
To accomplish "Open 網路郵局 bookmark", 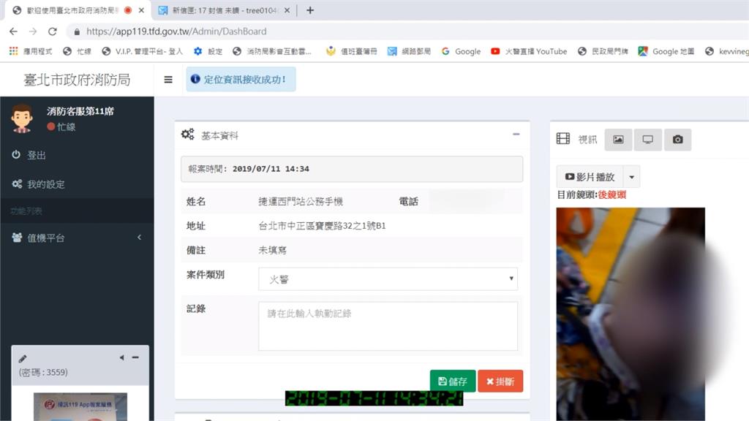I will click(x=409, y=51).
